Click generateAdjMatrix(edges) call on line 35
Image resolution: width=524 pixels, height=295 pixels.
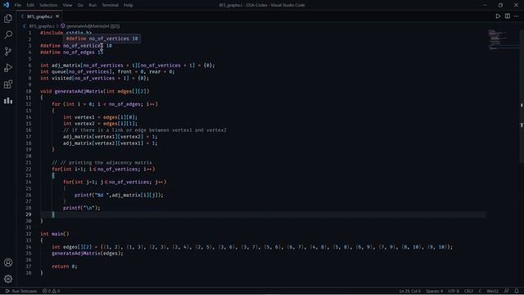click(x=88, y=253)
